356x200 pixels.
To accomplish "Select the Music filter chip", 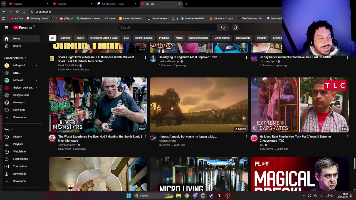I will coord(80,38).
